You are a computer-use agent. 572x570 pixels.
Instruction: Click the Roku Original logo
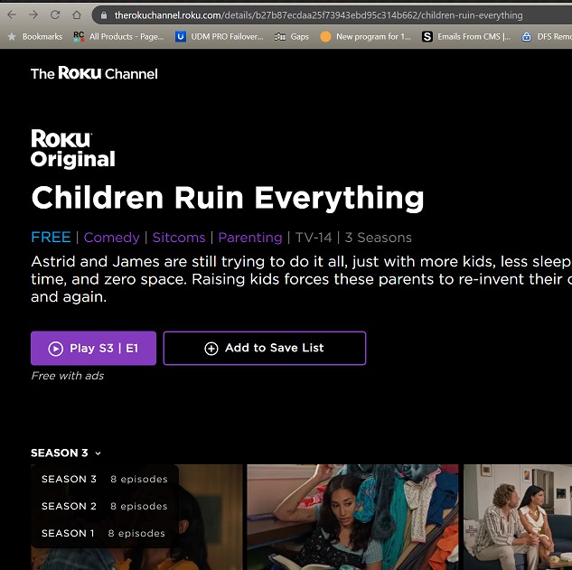pos(73,148)
